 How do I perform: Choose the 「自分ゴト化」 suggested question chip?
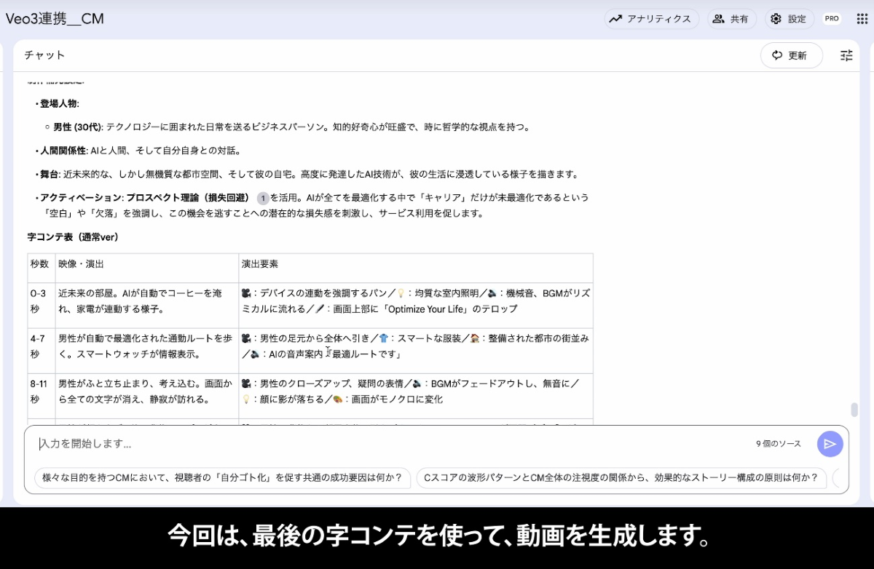pos(222,478)
